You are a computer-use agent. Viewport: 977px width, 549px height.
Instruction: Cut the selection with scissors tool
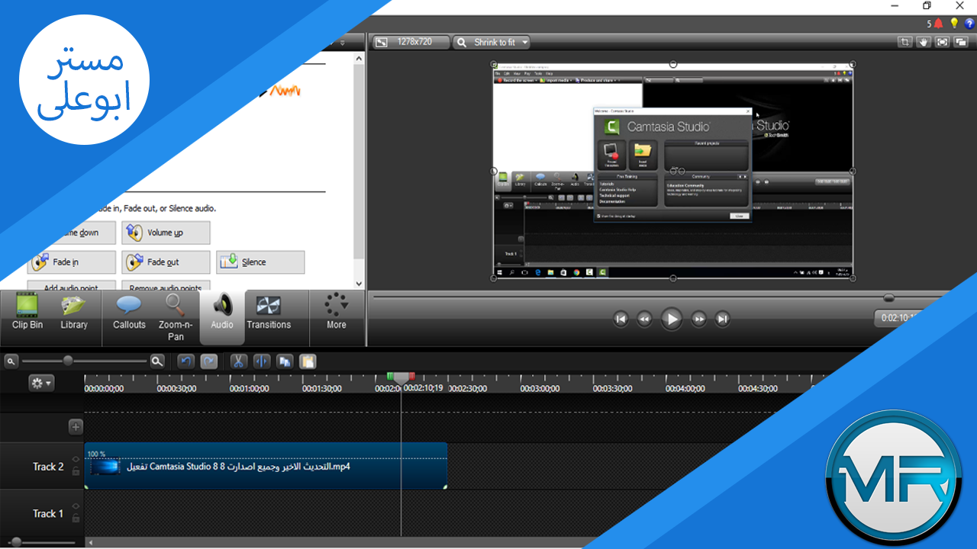(x=238, y=361)
